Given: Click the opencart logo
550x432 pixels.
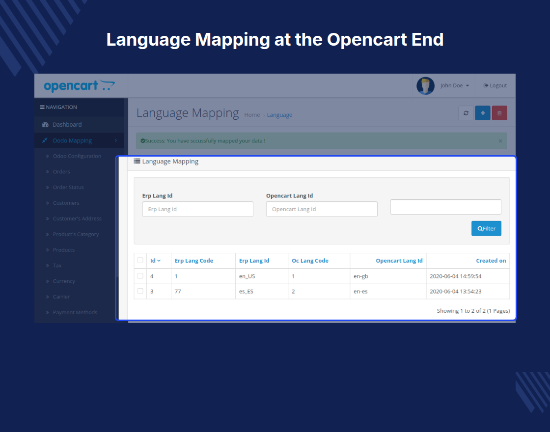Looking at the screenshot, I should pyautogui.click(x=79, y=85).
